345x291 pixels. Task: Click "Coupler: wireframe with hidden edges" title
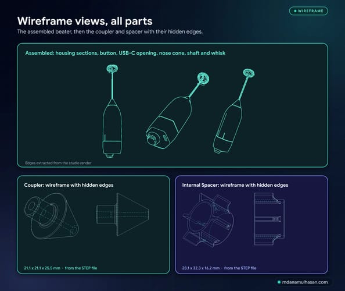(69, 185)
